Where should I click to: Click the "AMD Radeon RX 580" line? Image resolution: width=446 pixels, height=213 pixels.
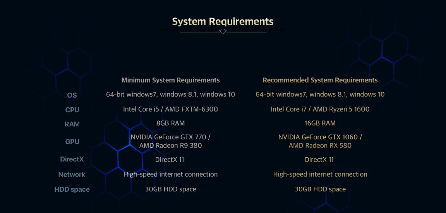pos(320,146)
